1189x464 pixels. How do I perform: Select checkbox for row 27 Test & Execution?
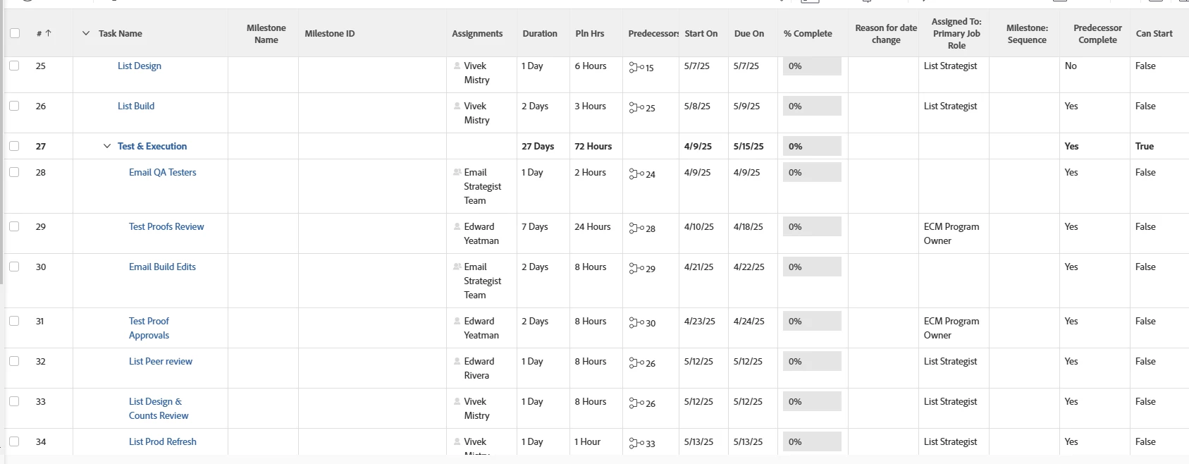pos(14,146)
